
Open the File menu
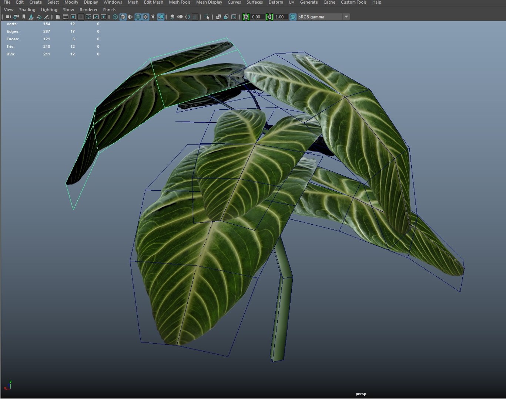pos(7,2)
